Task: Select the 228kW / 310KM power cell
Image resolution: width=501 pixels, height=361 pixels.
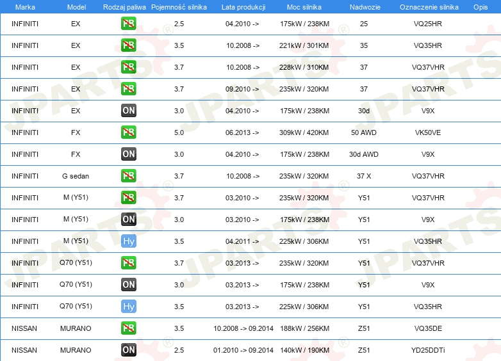Action: [304, 67]
